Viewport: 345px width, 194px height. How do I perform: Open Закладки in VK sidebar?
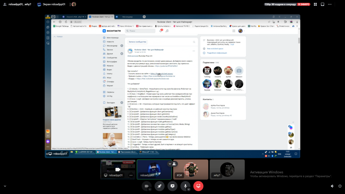point(111,103)
